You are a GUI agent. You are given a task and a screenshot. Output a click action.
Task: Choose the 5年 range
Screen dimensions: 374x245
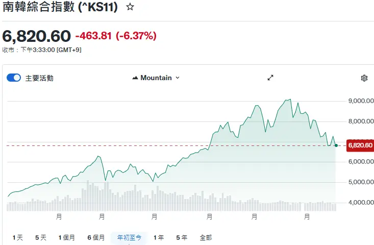(182, 238)
